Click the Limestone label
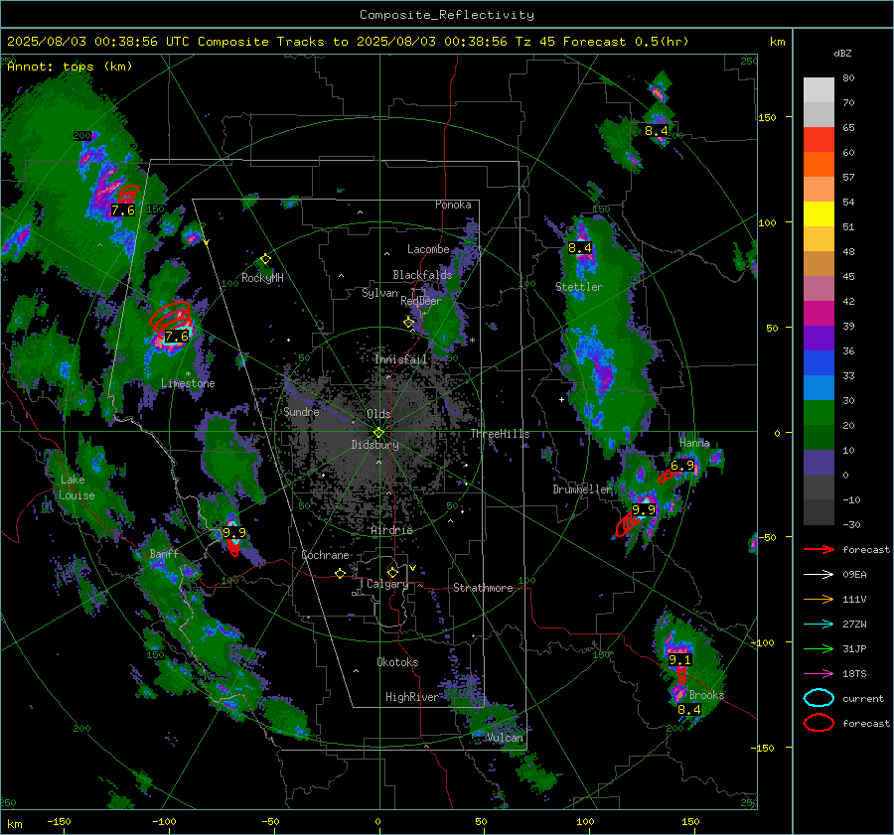894x835 pixels. (188, 383)
